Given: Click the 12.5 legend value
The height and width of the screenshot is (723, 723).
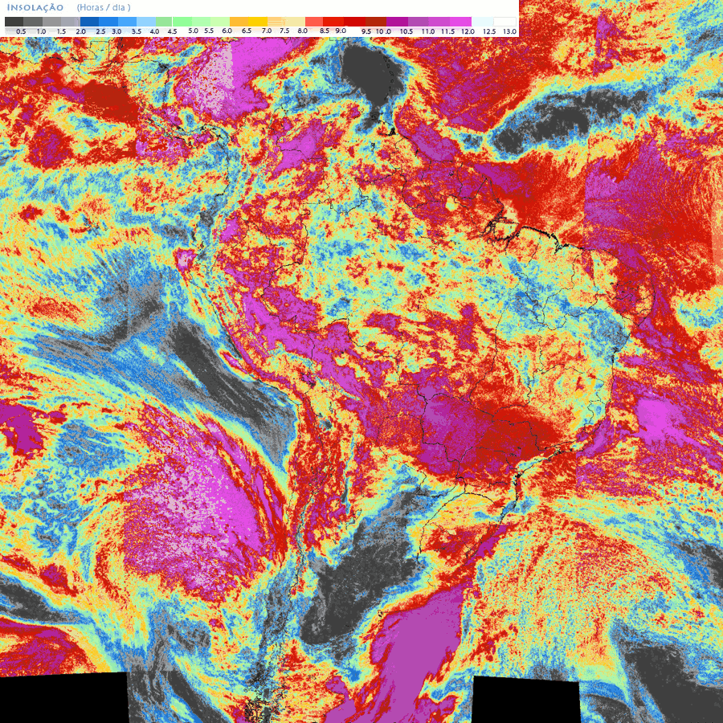Looking at the screenshot, I should tap(489, 31).
